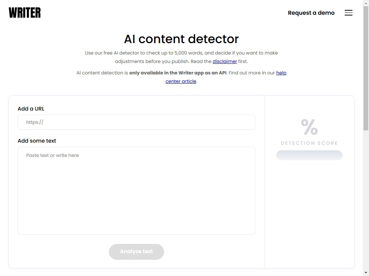Viewport: 369px width, 276px height.
Task: Click the page scrollbar thumb
Action: (366, 68)
